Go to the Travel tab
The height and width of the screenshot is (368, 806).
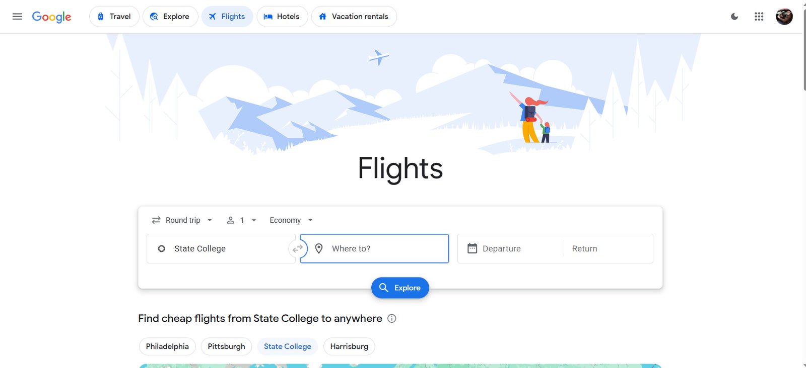point(114,17)
